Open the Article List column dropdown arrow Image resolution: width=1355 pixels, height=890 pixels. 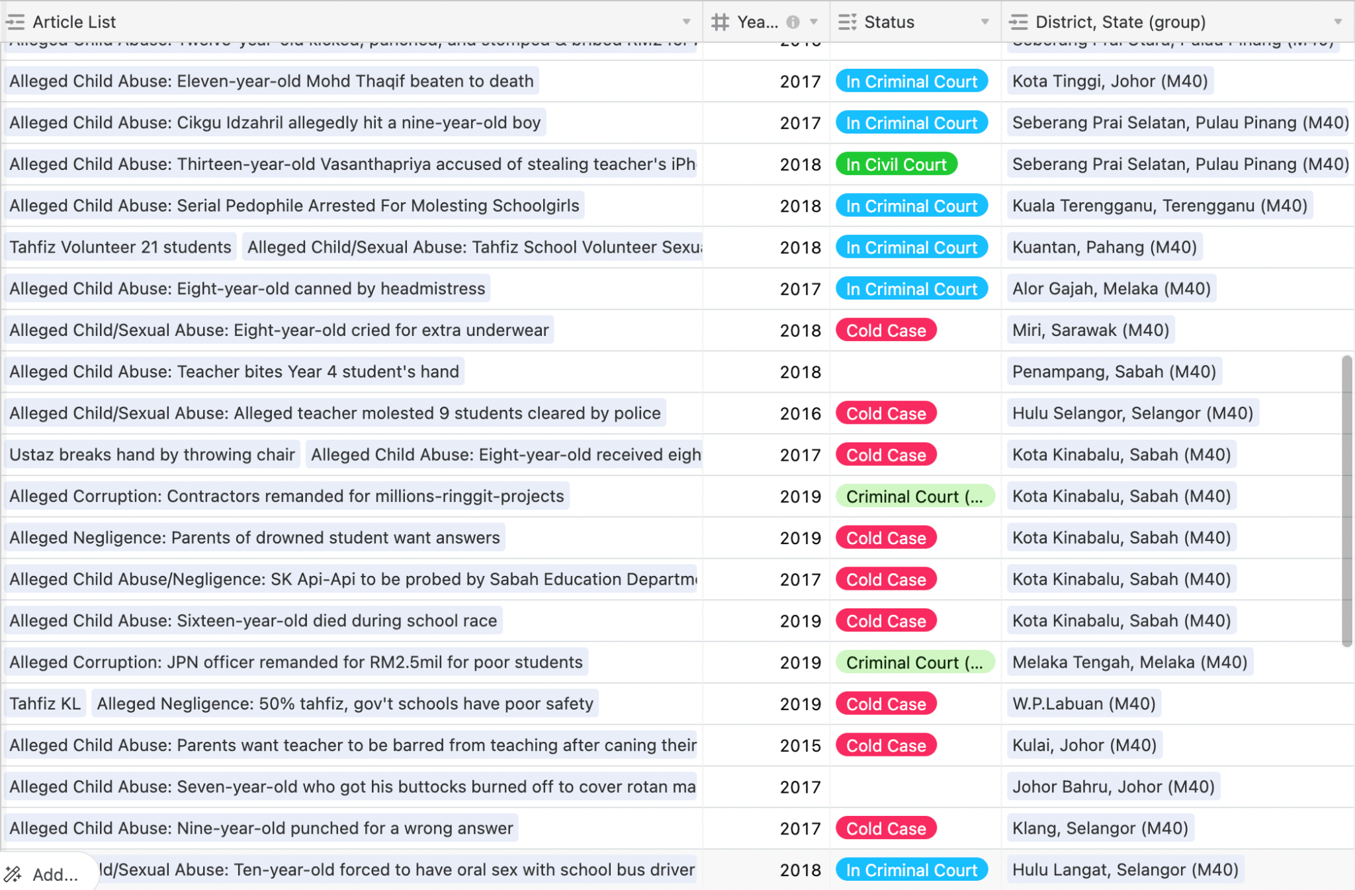click(x=687, y=22)
